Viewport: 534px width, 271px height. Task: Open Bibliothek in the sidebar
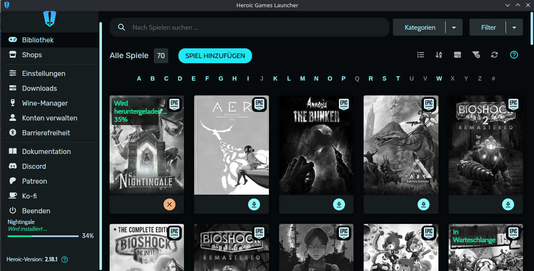(49, 40)
